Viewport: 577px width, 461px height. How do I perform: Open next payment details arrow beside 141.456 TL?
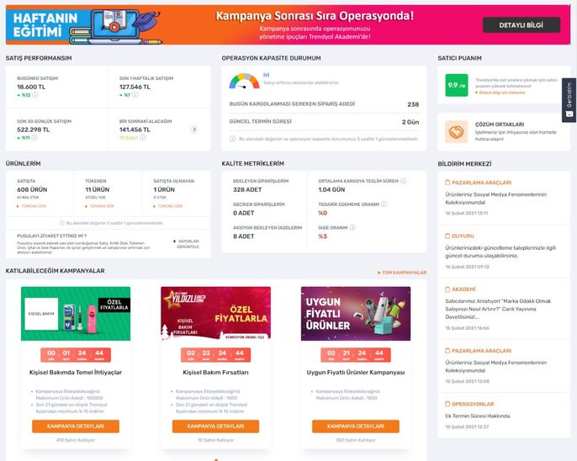(194, 130)
